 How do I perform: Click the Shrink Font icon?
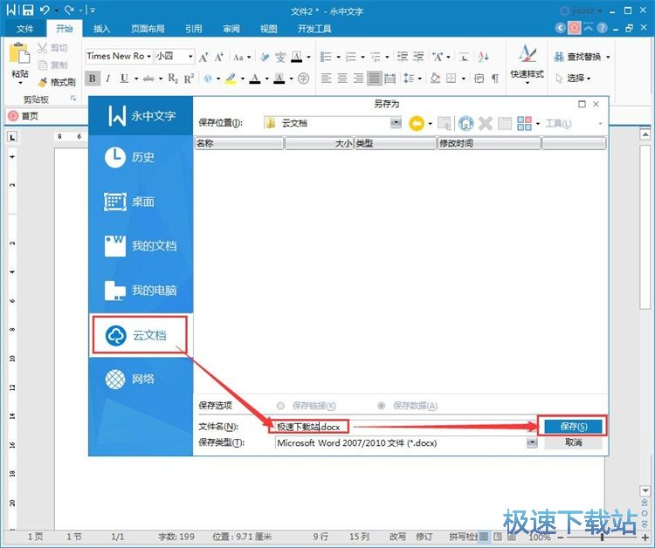click(x=219, y=57)
